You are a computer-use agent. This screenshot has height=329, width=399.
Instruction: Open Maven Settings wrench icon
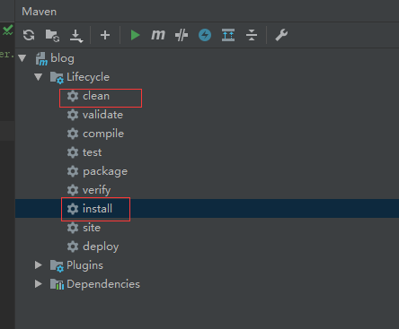click(281, 35)
